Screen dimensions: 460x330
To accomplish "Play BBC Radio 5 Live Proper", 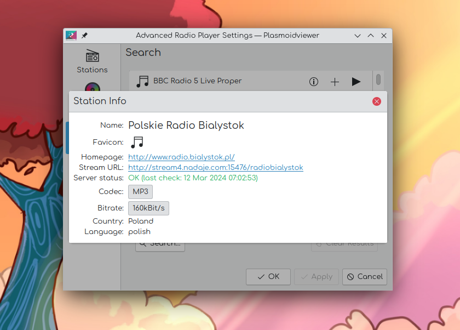I will point(356,82).
